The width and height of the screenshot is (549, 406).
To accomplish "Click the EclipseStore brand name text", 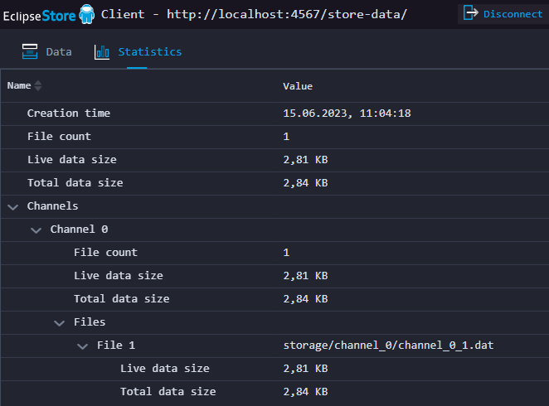I will 39,16.
